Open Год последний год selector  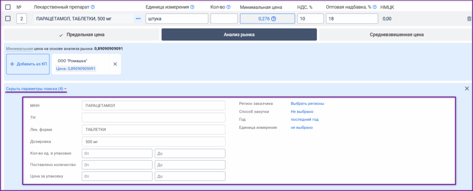(304, 119)
